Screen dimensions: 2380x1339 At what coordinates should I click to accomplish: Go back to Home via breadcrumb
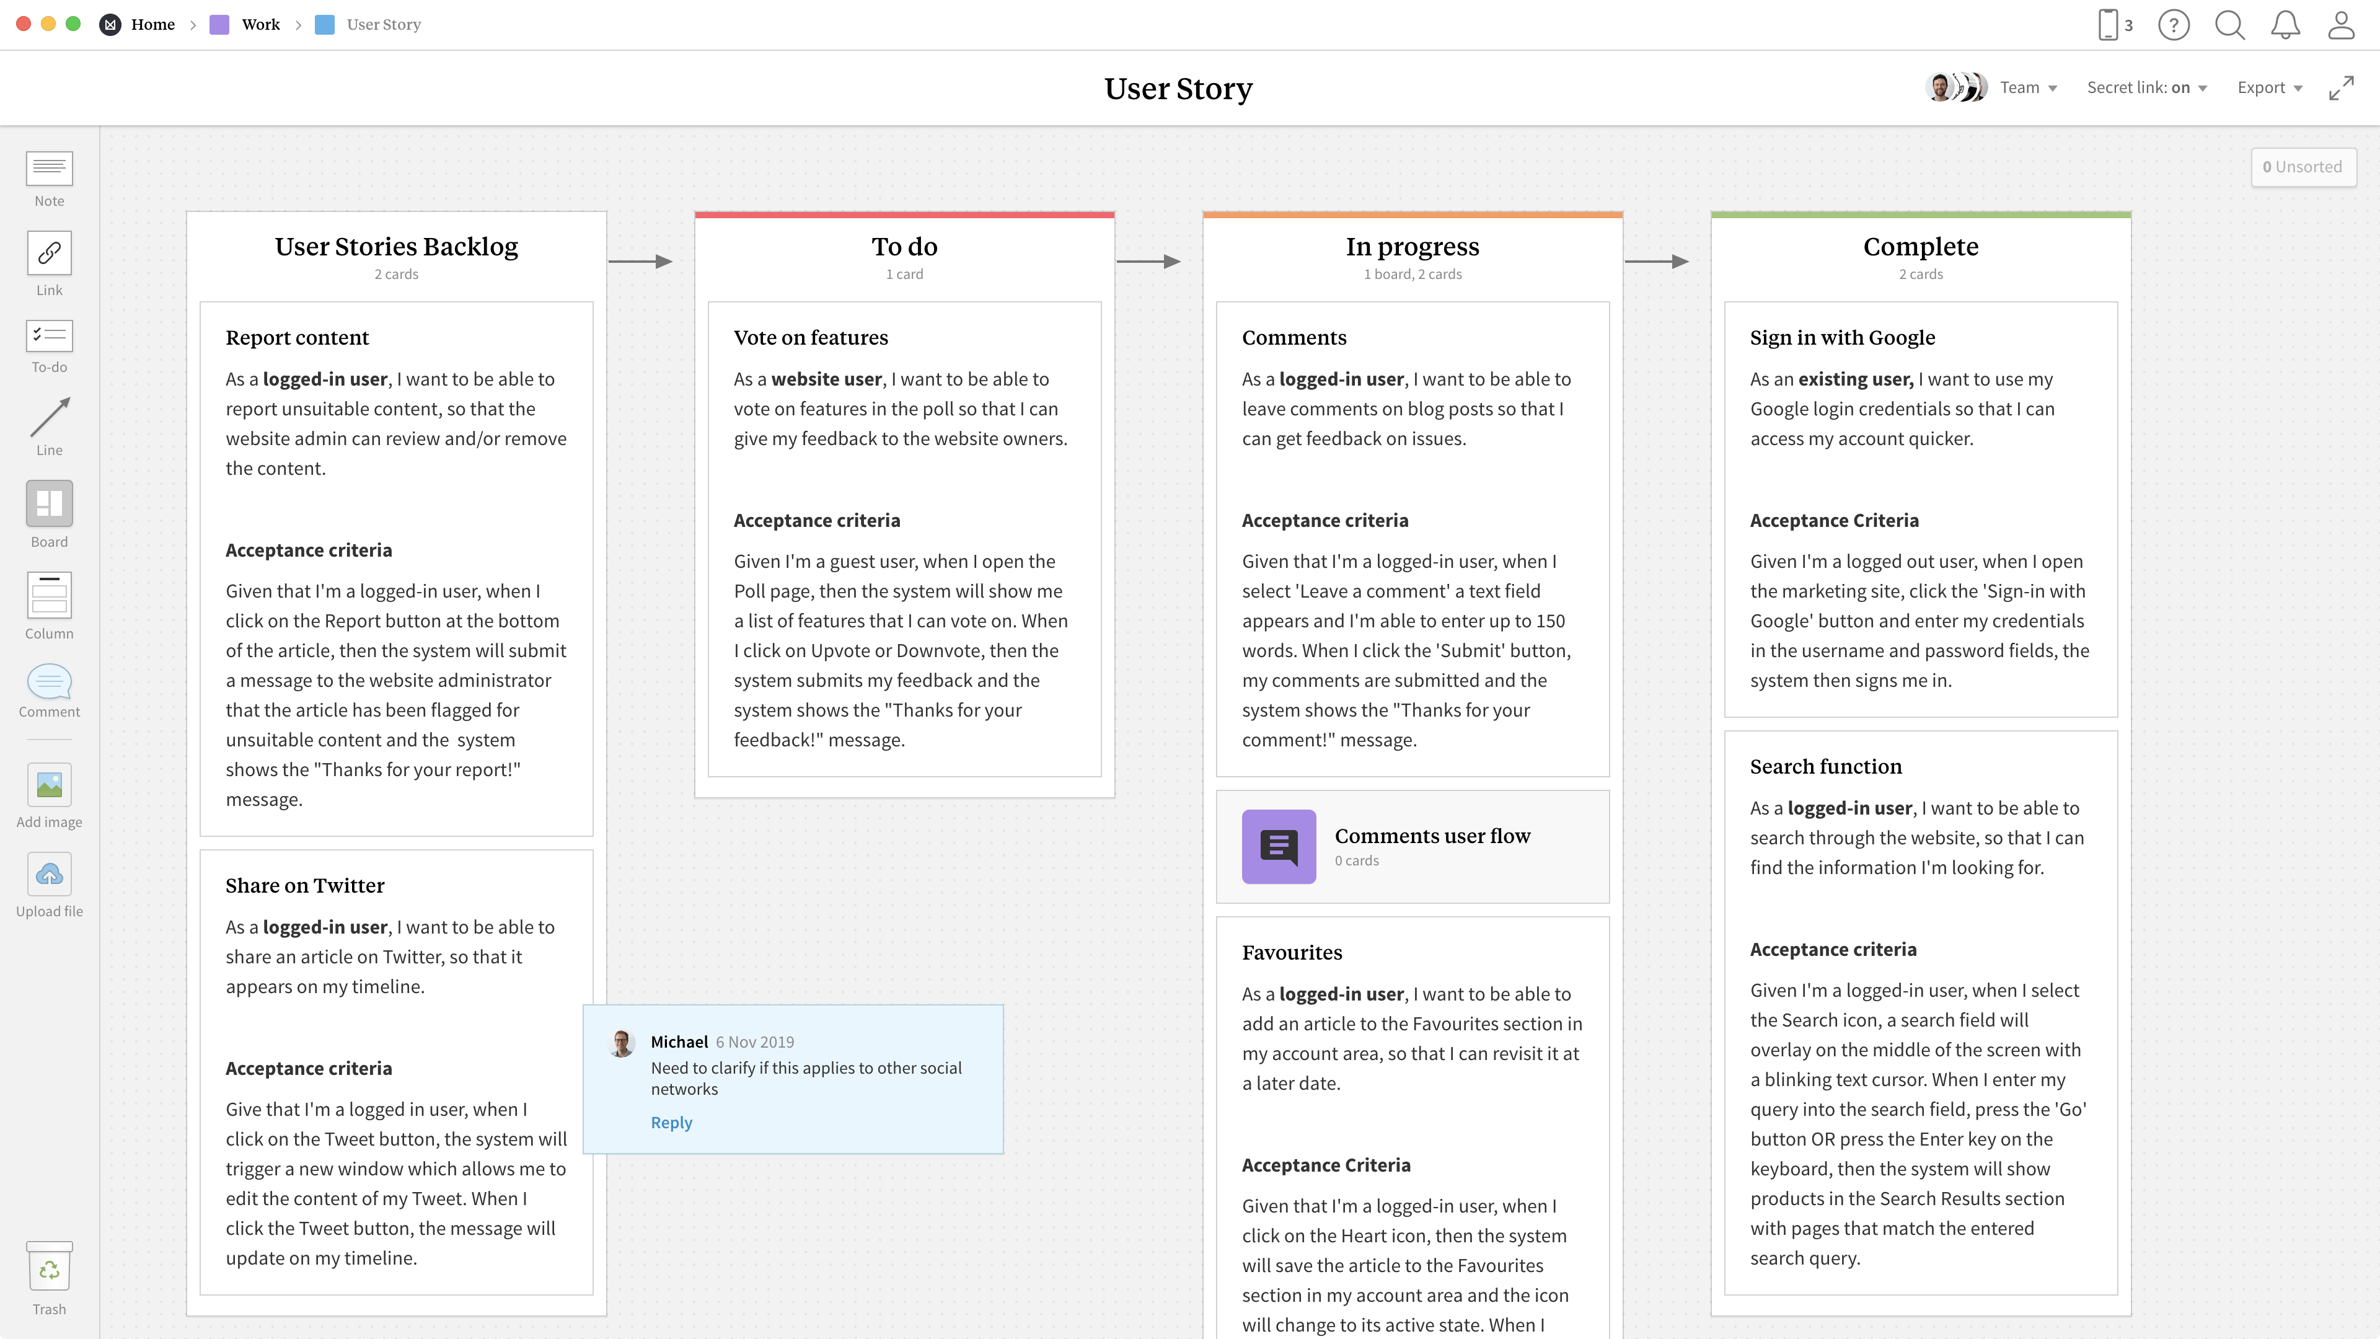coord(152,25)
